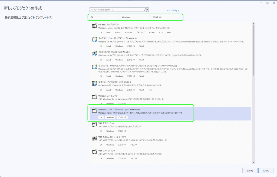Open the デスクトップ project type dropdown
Screen dimensions: 277x177
(x=166, y=17)
